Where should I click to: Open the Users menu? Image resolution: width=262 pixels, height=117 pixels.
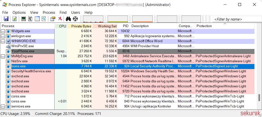(75, 13)
